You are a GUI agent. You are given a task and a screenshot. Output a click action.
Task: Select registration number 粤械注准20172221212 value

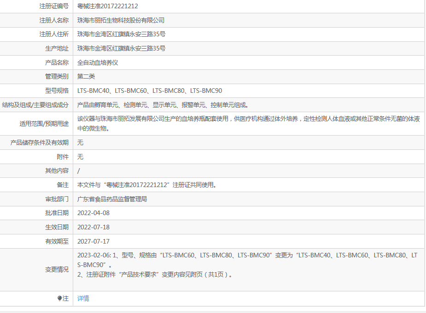[x=108, y=6]
